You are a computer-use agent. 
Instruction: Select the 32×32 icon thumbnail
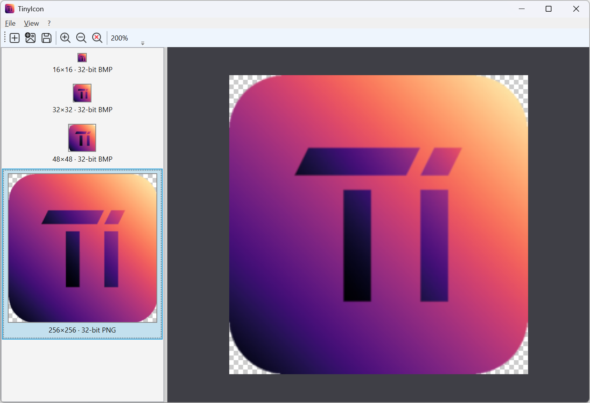click(82, 93)
